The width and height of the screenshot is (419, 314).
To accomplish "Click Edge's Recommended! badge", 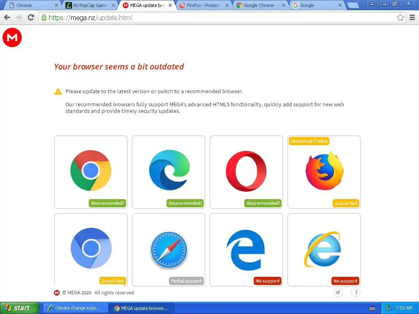I will (185, 203).
